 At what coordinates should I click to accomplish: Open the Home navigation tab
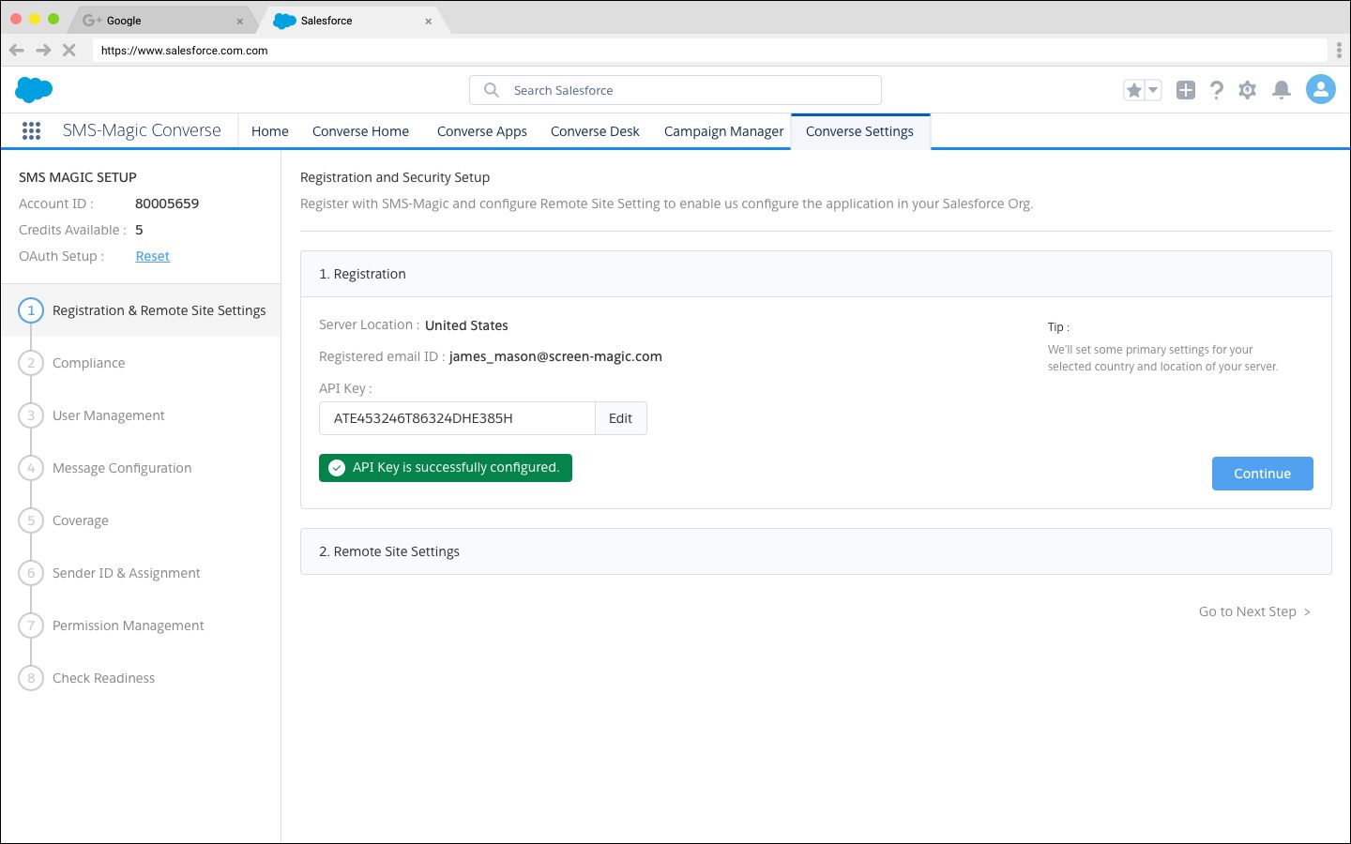(270, 131)
